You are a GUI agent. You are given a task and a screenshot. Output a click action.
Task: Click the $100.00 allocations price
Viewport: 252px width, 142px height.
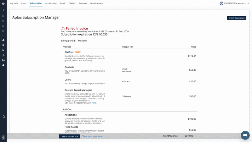pos(192,119)
